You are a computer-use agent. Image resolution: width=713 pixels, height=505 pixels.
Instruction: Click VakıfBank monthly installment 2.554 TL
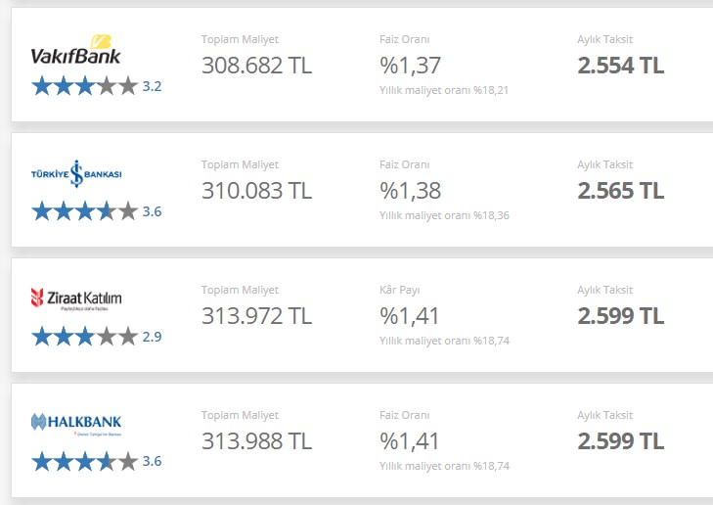pyautogui.click(x=621, y=65)
